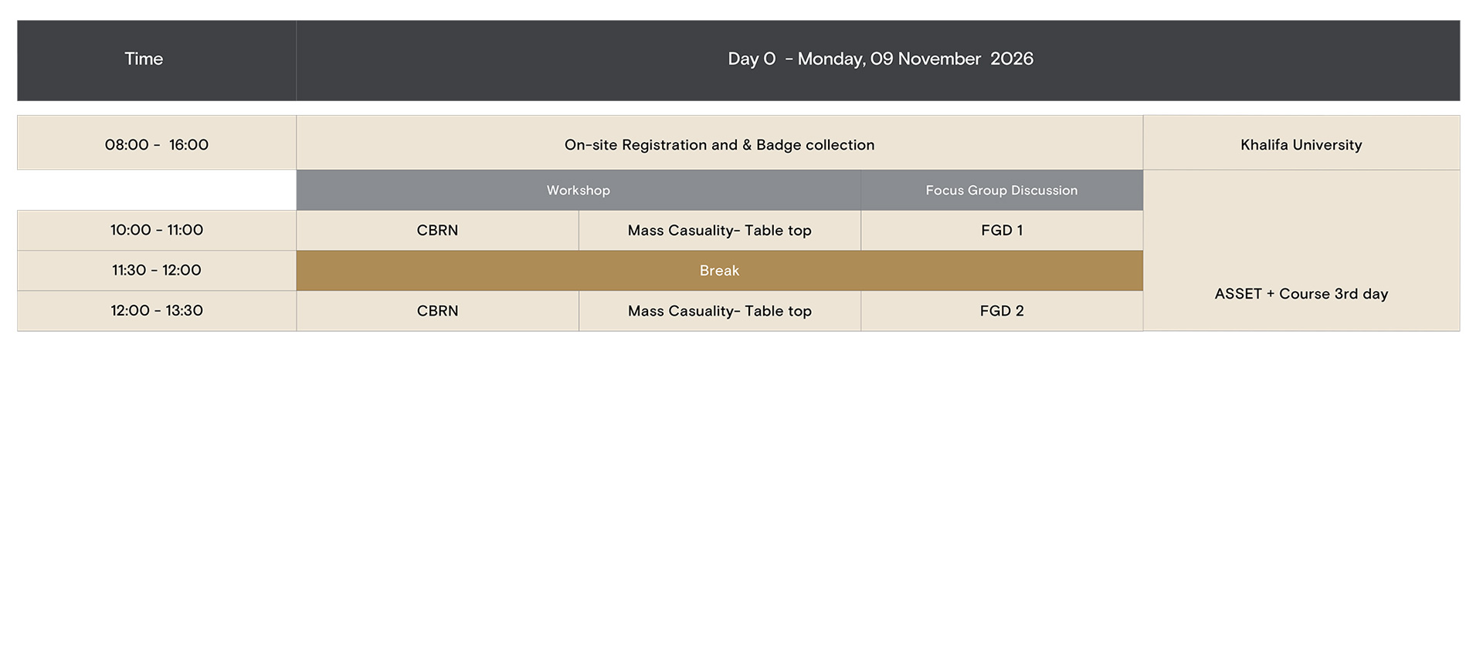
Task: Click ASSET + Course 3rd day cell
Action: [1301, 294]
